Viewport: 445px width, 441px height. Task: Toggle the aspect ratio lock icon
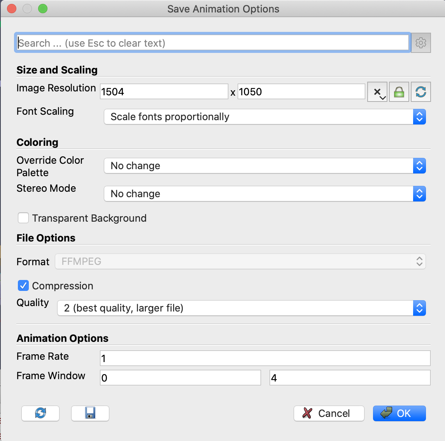pos(399,92)
